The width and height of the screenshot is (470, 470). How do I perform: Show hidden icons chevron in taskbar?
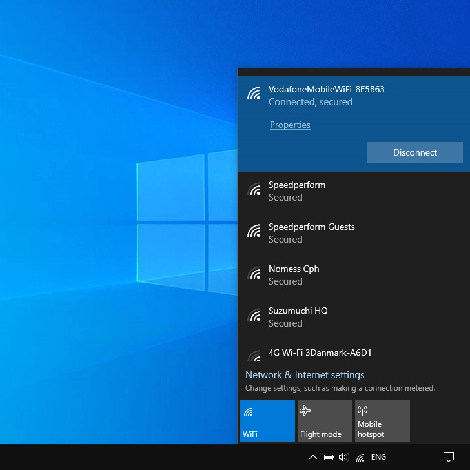313,457
